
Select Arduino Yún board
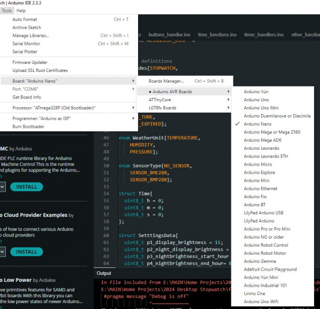273,92
